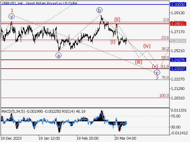This screenshot has width=190, height=142.
Task: Click the -0.011412 indicator scale value
Action: click(179, 133)
